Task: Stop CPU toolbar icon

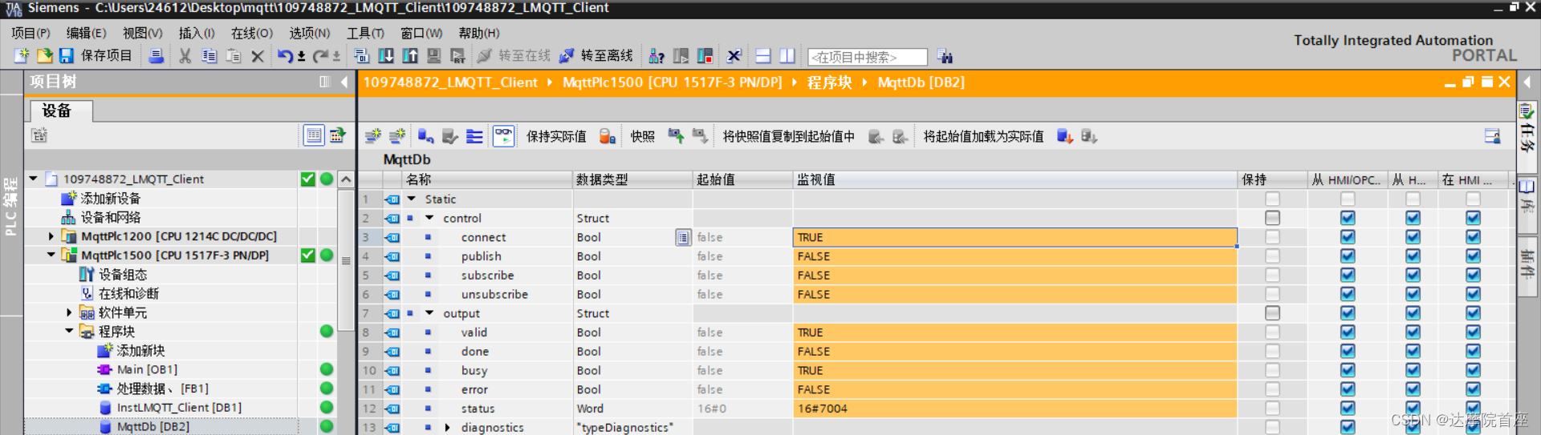Action: pyautogui.click(x=705, y=56)
